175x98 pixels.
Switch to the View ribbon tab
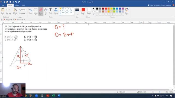(x=23, y=5)
